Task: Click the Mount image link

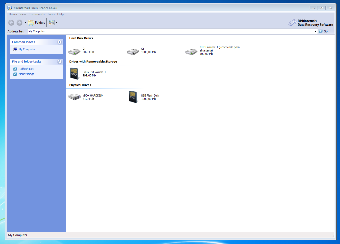Action: tap(26, 74)
